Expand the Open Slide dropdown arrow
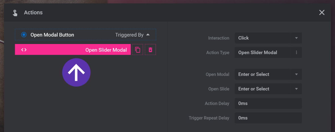335x132 pixels. [296, 89]
